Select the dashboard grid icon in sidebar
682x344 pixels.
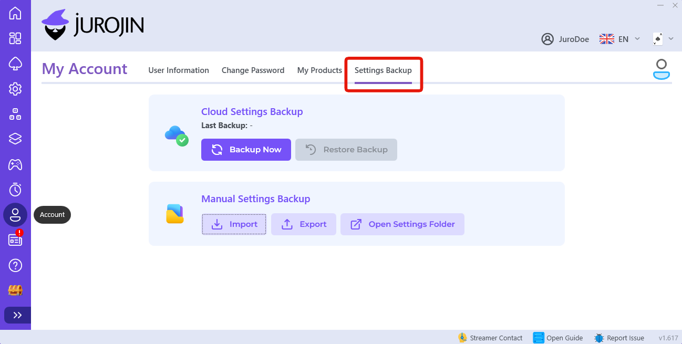tap(15, 38)
